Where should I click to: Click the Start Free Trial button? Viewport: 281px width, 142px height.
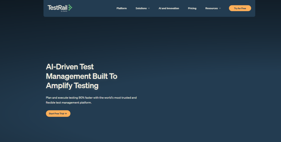click(58, 114)
